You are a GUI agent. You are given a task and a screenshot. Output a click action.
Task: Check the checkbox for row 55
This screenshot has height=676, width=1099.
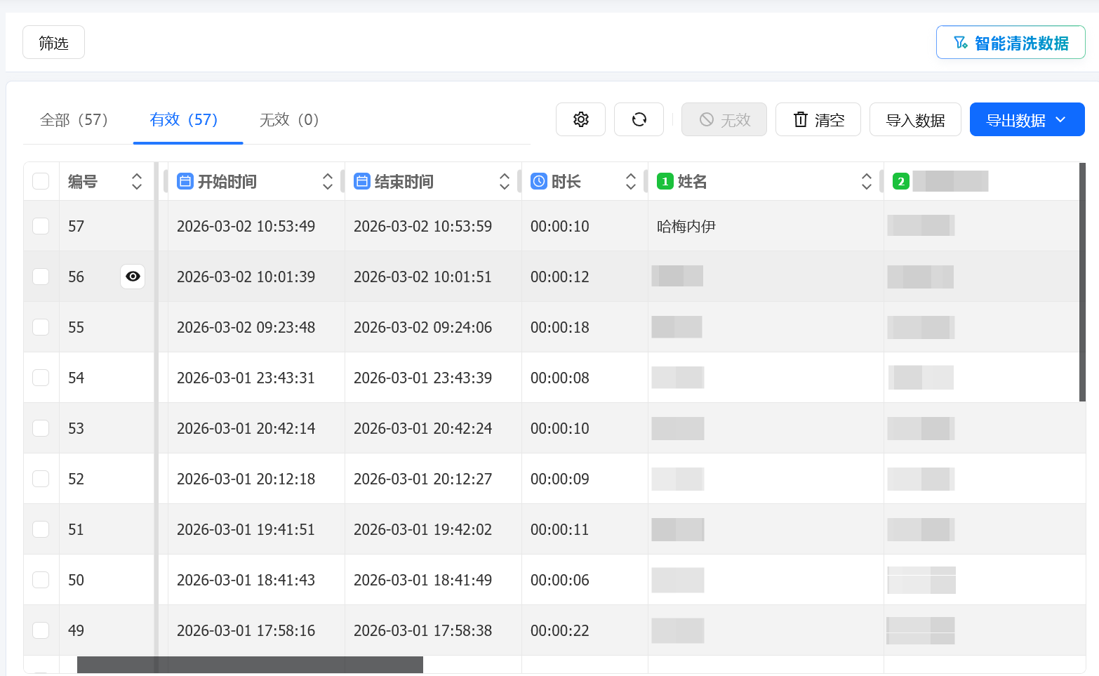coord(41,327)
